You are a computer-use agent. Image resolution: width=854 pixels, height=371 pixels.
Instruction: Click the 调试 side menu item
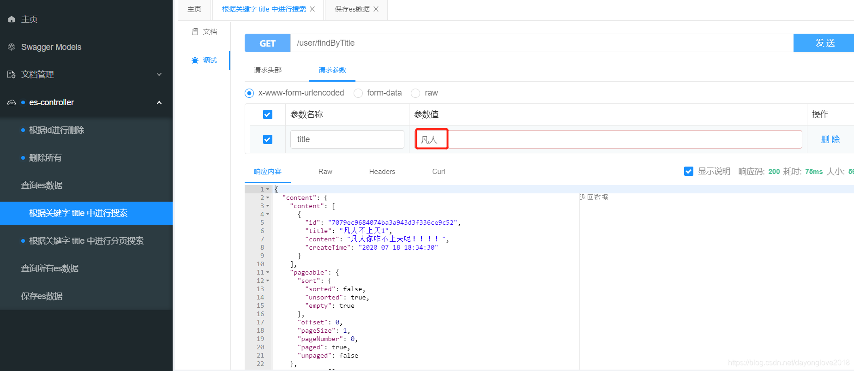[204, 60]
